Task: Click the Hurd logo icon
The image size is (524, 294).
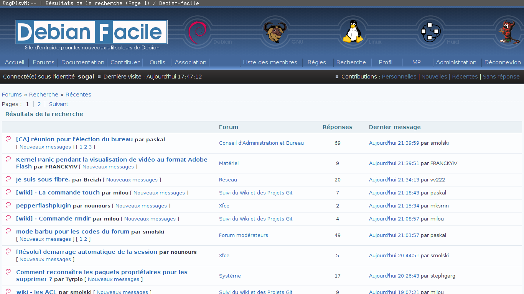Action: 430,32
